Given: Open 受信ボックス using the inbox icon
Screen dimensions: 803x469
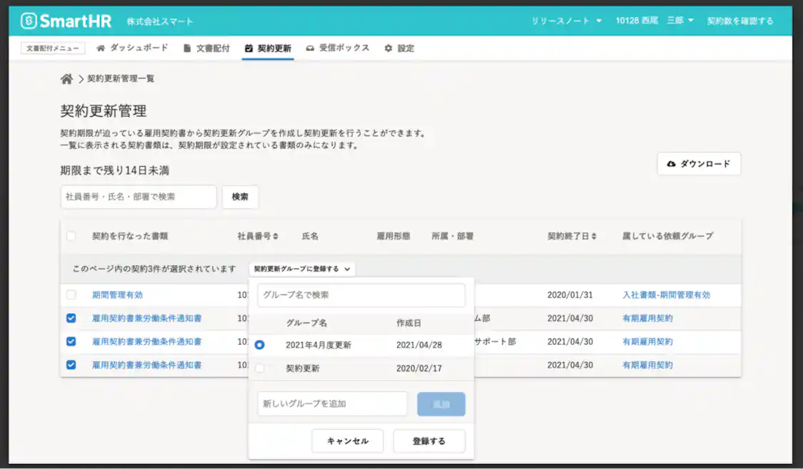Looking at the screenshot, I should [310, 48].
